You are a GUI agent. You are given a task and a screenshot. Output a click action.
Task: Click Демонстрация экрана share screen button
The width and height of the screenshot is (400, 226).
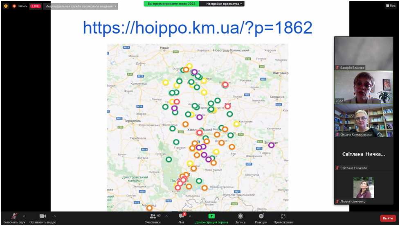coord(211,219)
